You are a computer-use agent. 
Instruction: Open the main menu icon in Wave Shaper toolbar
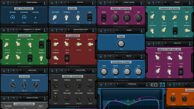click(56, 70)
